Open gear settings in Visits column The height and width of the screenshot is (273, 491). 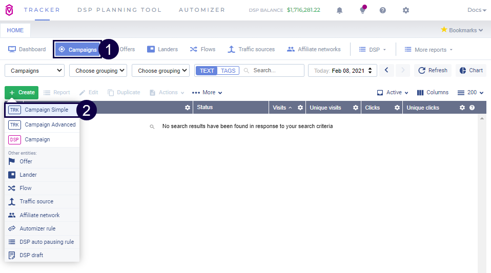coord(300,108)
